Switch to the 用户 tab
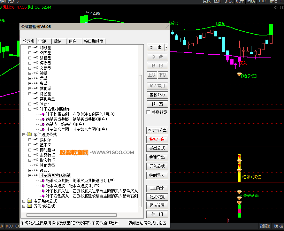This screenshot has height=231, width=284. tap(73, 41)
